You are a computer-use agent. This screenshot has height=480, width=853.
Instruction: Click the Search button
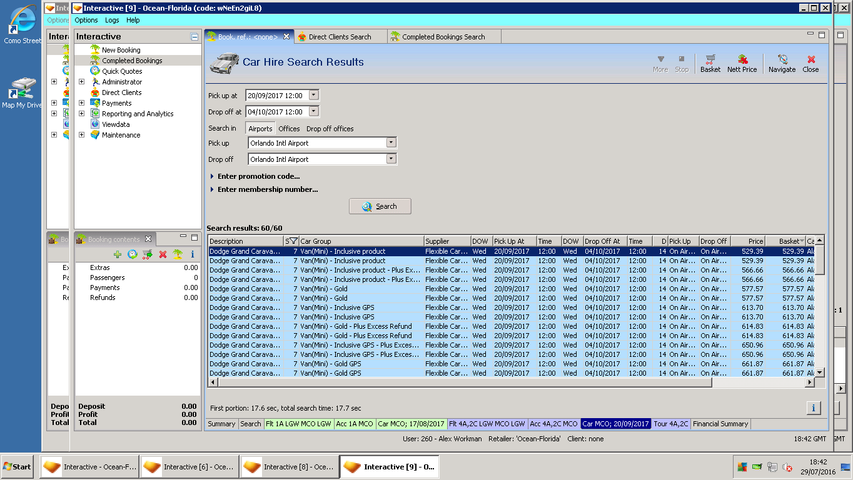[x=380, y=206]
